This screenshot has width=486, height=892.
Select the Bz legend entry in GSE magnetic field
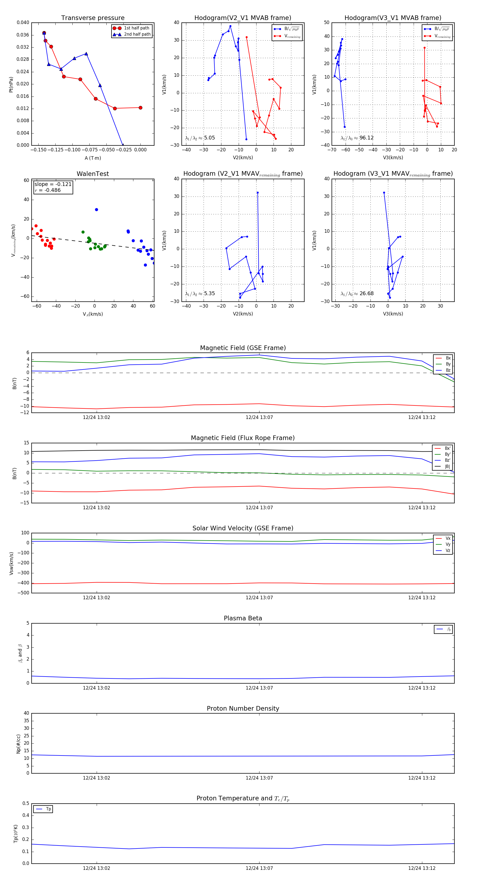click(x=443, y=370)
